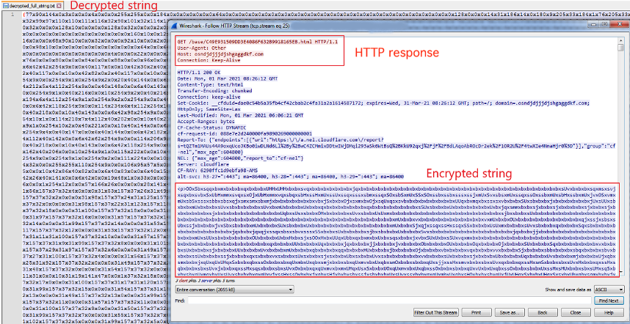Click inside the Find text field

390,300
